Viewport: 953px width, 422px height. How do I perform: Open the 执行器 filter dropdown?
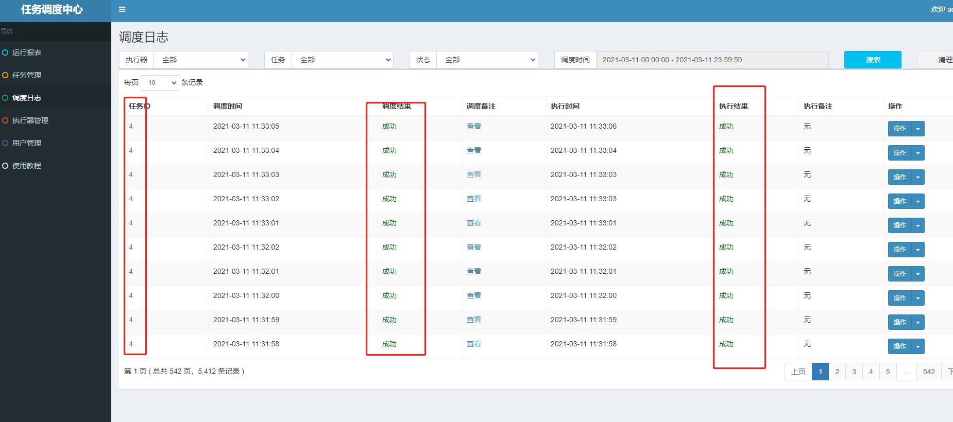[201, 60]
